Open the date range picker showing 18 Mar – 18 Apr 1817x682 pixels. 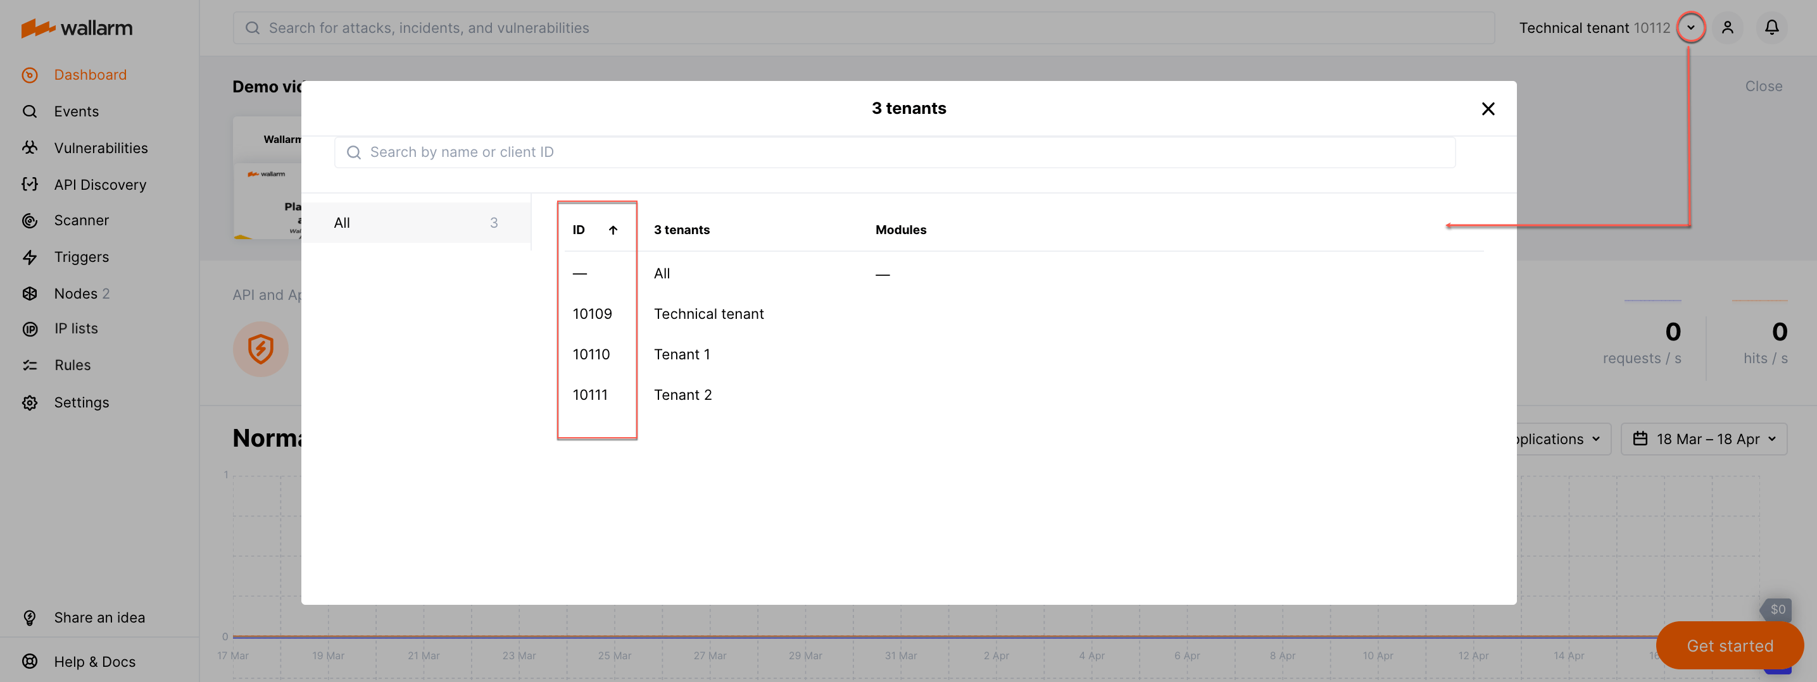click(x=1704, y=438)
